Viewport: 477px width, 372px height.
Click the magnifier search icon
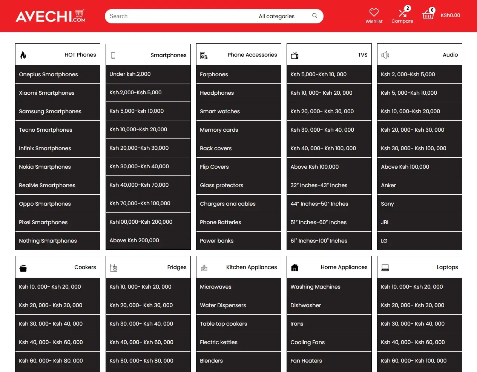pos(314,16)
